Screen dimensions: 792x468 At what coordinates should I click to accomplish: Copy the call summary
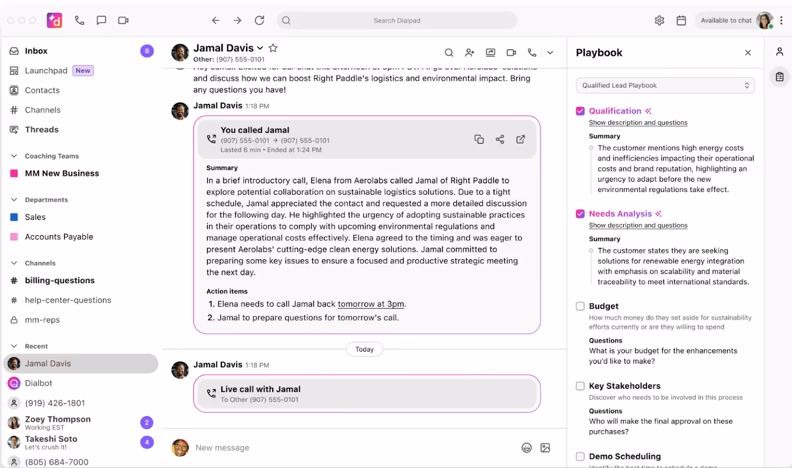(x=479, y=140)
